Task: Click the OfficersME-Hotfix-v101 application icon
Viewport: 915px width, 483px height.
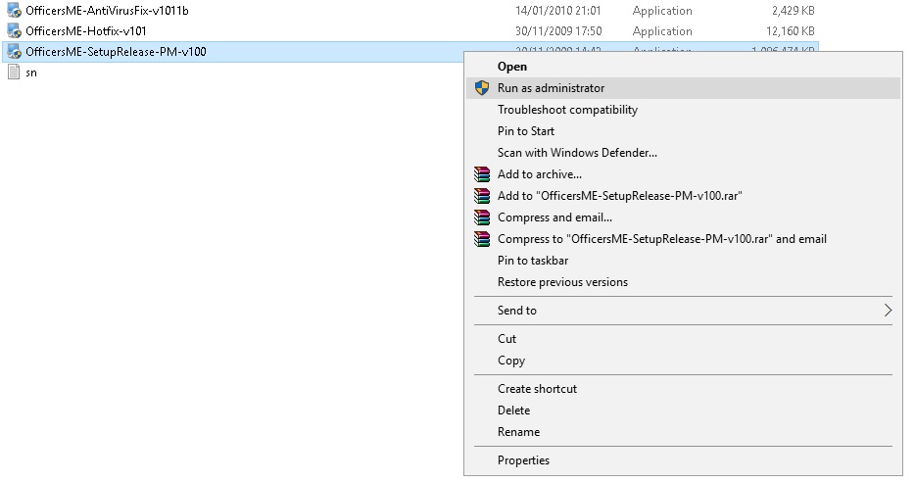Action: pyautogui.click(x=14, y=31)
